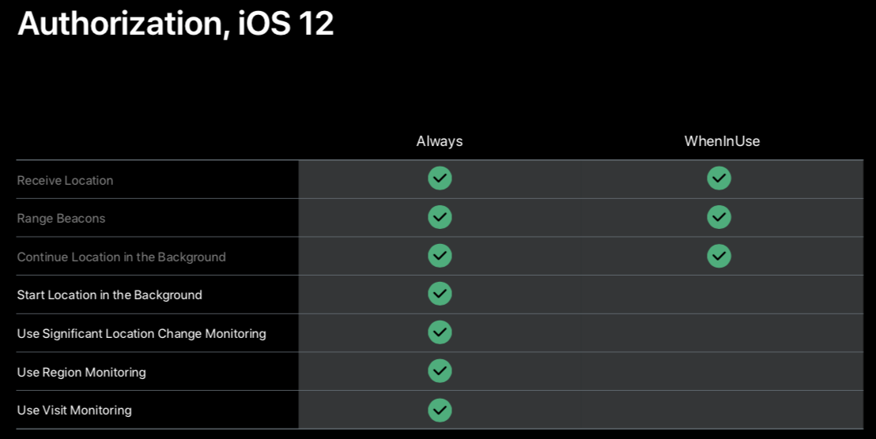
Task: Click Always checkmark for Use Visit Monitoring
Action: pyautogui.click(x=440, y=410)
